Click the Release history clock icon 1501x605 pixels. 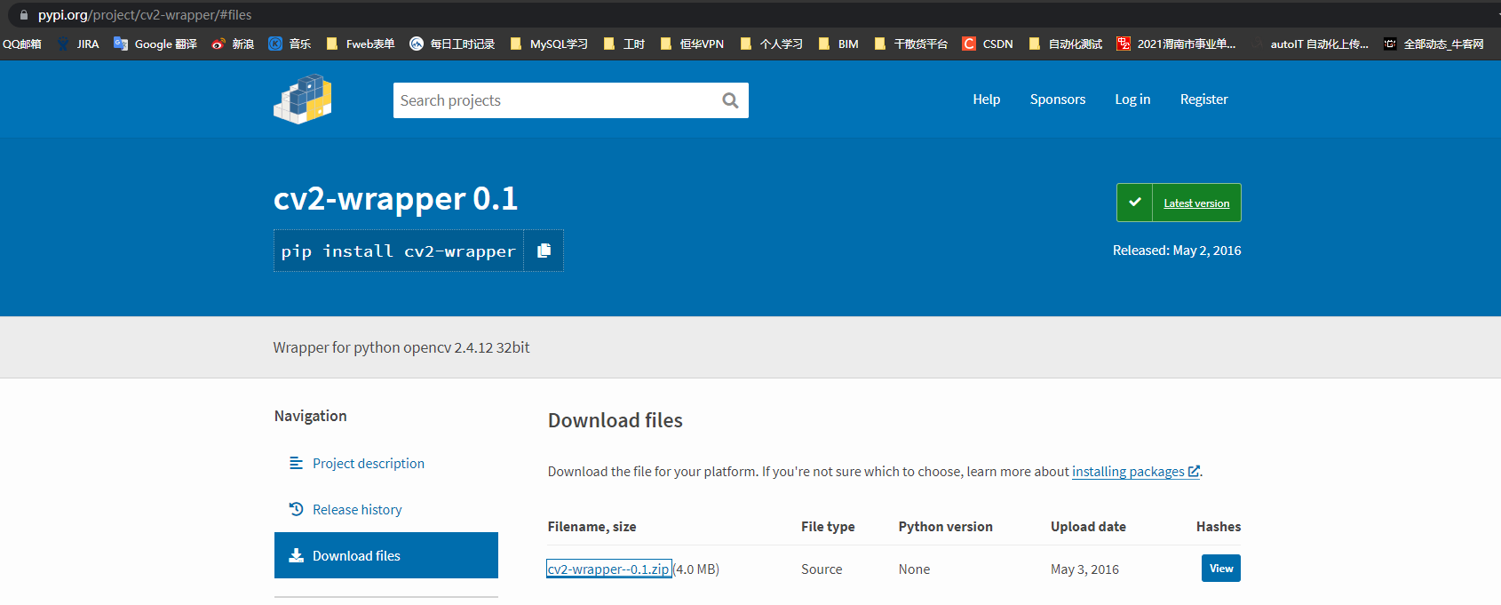tap(296, 509)
